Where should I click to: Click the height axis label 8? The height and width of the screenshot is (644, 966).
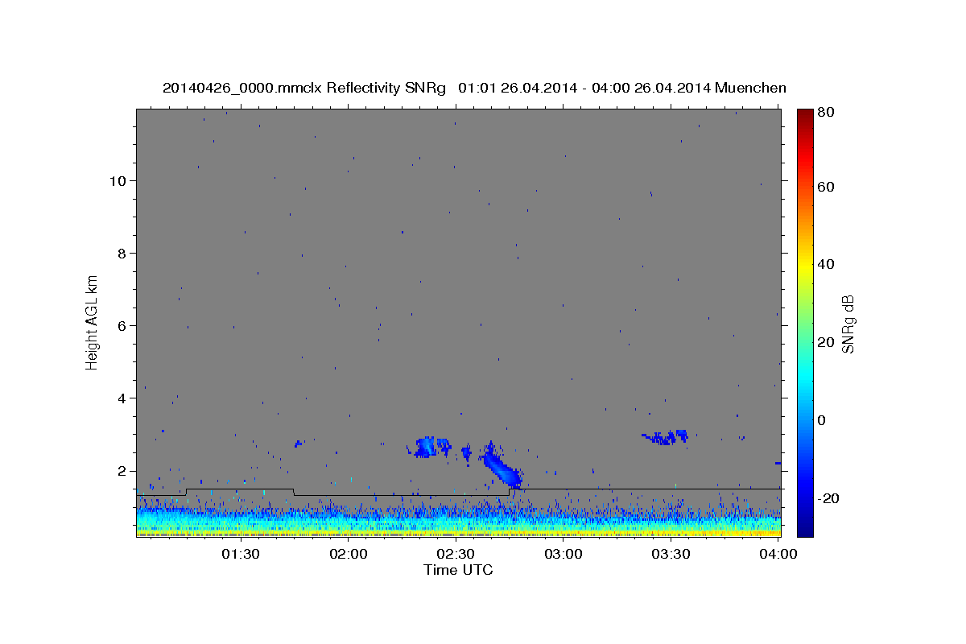[122, 253]
